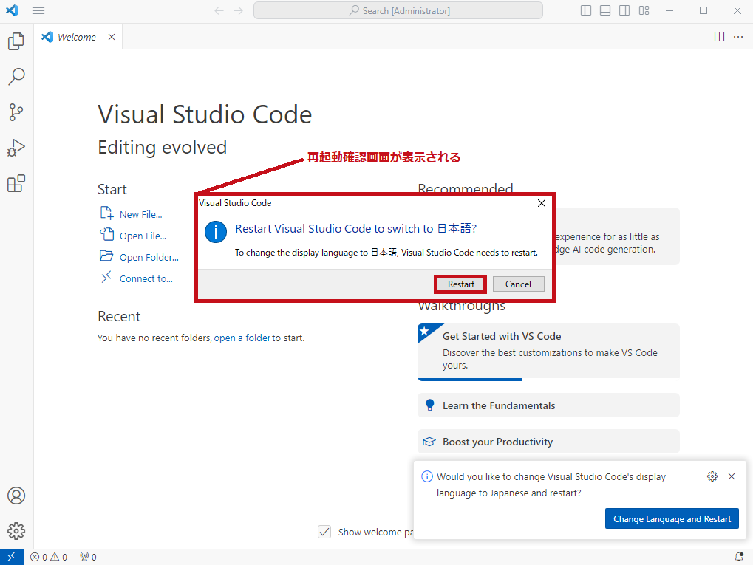
Task: Click Cancel in the restart dialog
Action: click(518, 284)
